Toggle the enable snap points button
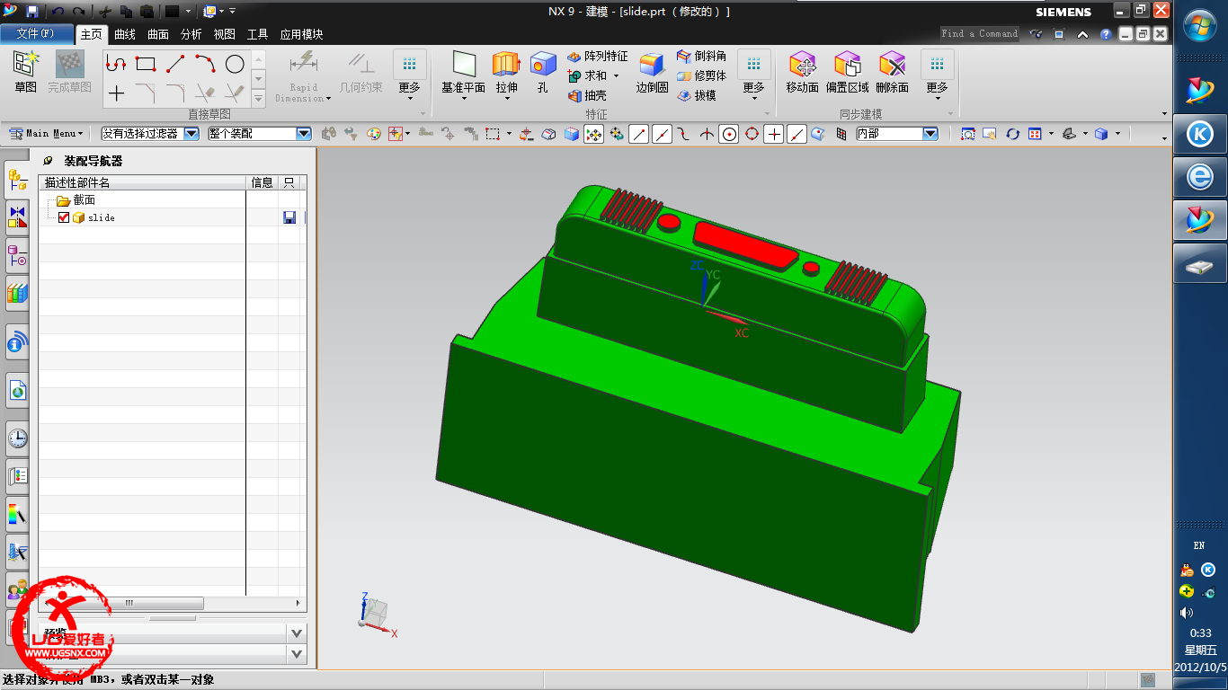 (593, 134)
